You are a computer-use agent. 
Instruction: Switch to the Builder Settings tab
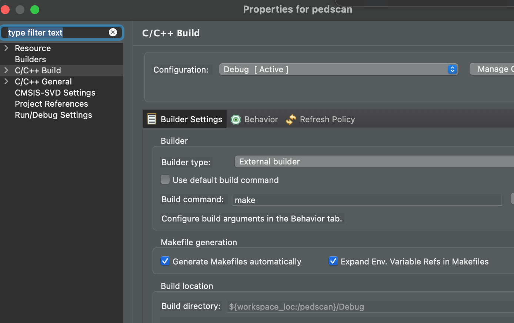click(185, 119)
